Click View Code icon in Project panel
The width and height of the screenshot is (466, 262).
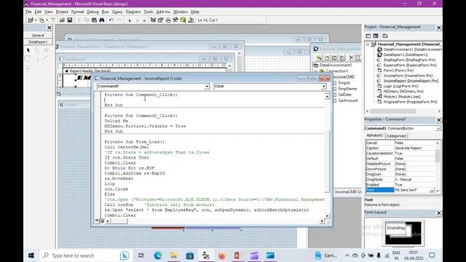[368, 36]
